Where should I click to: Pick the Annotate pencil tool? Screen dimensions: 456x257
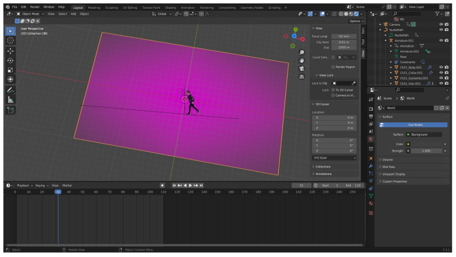click(11, 90)
